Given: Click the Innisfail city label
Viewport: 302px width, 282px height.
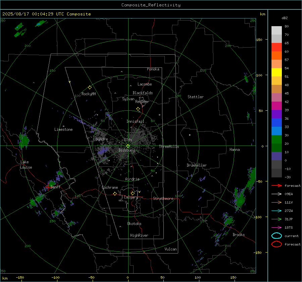Looking at the screenshot, I should click(135, 121).
